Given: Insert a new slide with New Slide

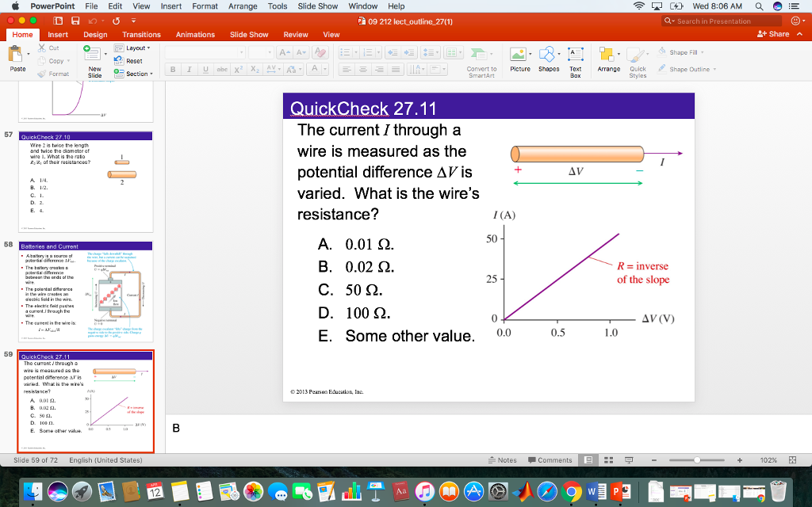Looking at the screenshot, I should coord(94,59).
